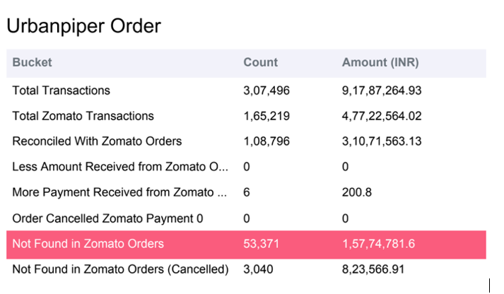
Task: Select 'Total Zomato Transactions' row label
Action: coord(83,116)
